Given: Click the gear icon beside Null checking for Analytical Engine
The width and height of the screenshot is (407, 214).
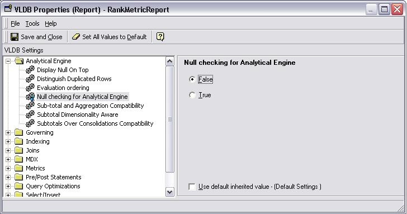Looking at the screenshot, I should (x=30, y=97).
